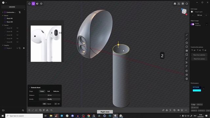
Task: Select the Cylinder tool at toolbar bottom
Action: coord(187,79)
